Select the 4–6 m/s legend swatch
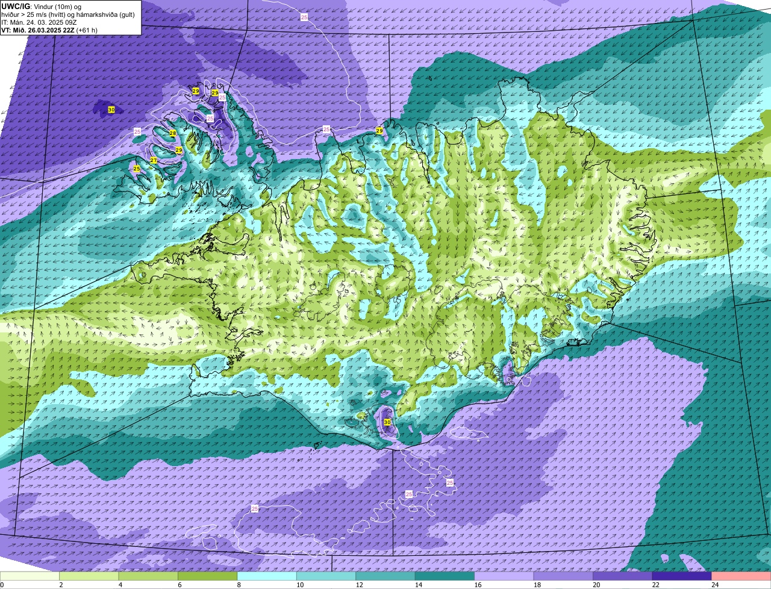The image size is (771, 589). click(149, 576)
